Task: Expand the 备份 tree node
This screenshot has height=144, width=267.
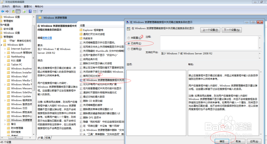Action: pos(5,124)
